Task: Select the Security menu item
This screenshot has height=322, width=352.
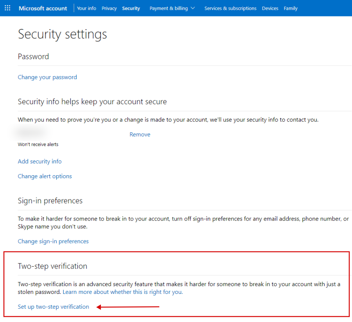Action: click(131, 8)
